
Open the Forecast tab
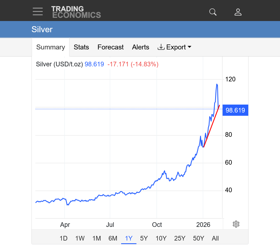click(110, 47)
